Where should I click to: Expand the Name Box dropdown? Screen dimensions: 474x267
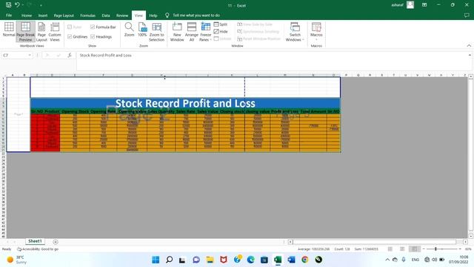[x=30, y=55]
